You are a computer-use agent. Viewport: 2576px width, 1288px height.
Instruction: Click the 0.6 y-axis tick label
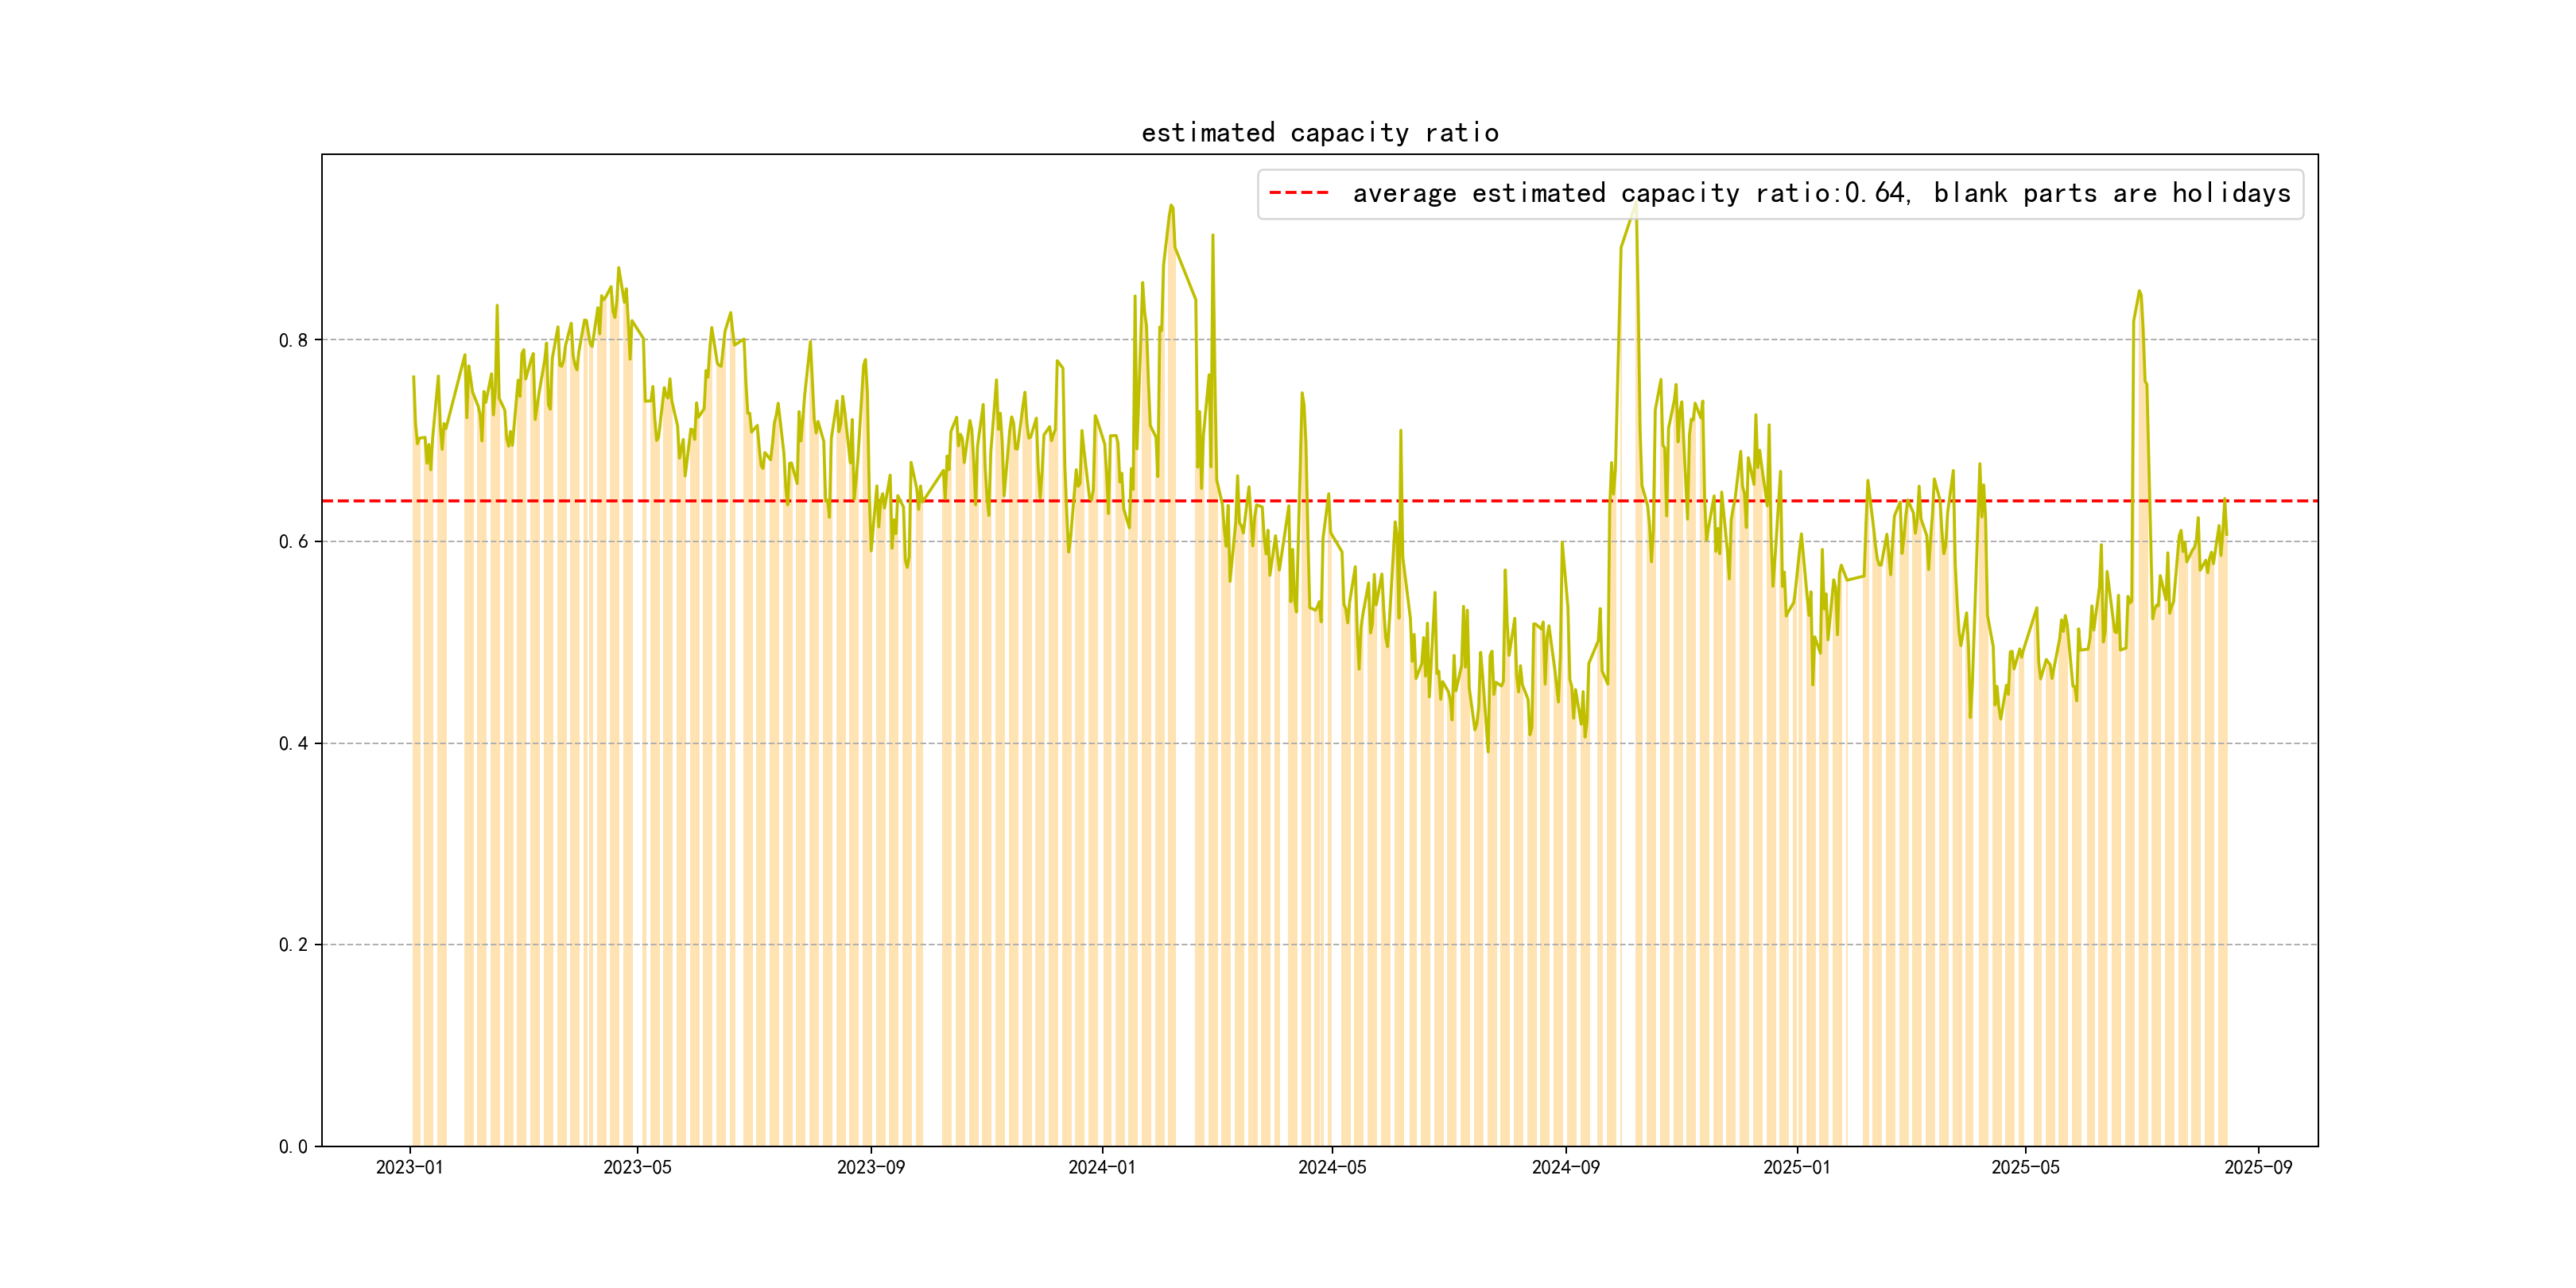pos(293,542)
